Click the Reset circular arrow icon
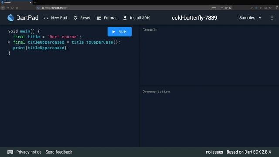 click(x=75, y=18)
